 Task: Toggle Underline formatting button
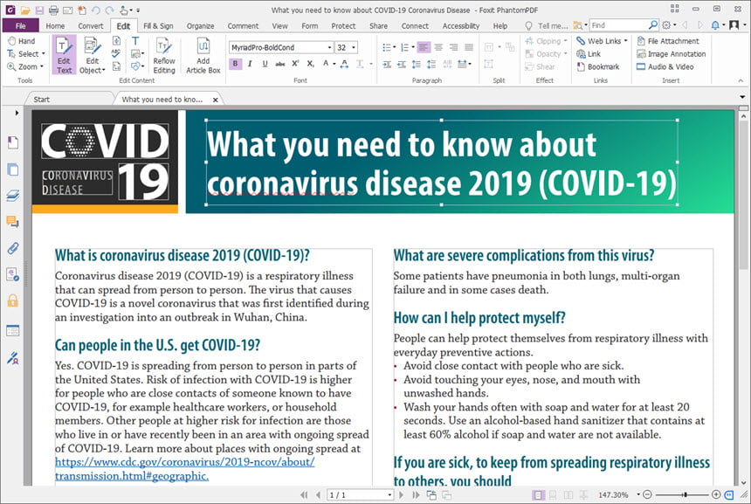click(x=265, y=64)
